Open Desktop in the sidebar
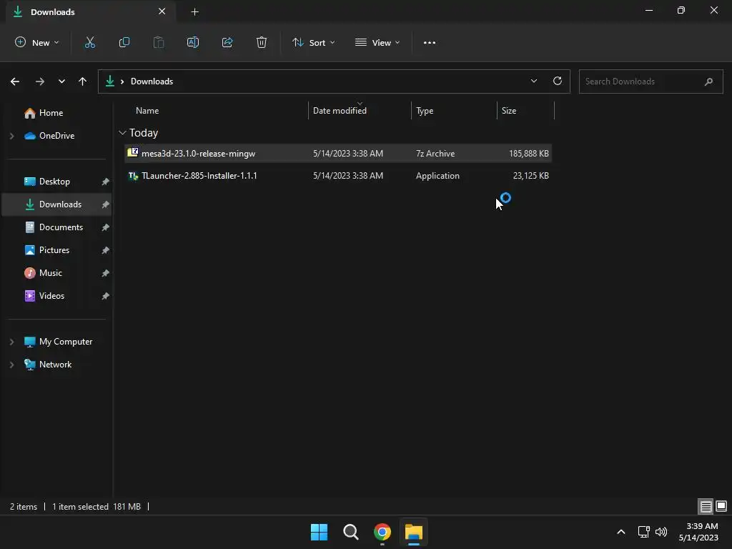The width and height of the screenshot is (732, 549). (54, 182)
